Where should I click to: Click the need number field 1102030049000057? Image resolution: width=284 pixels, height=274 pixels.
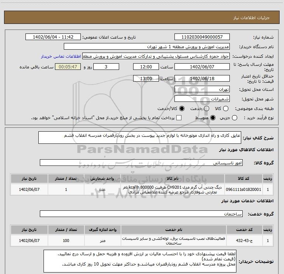point(202,37)
